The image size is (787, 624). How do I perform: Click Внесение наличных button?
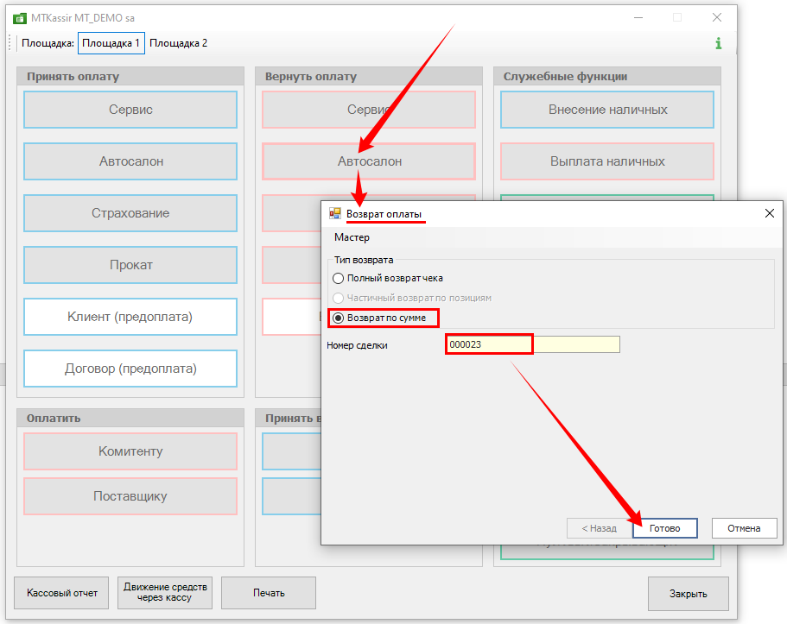pos(607,110)
